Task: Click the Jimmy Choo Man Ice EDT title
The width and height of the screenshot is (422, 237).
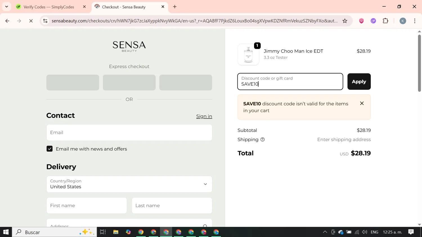Action: coord(293,51)
